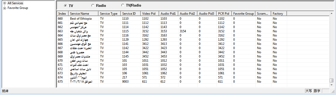336x95 pixels.
Task: Click the 数字 num lock status indicator
Action: [317, 91]
